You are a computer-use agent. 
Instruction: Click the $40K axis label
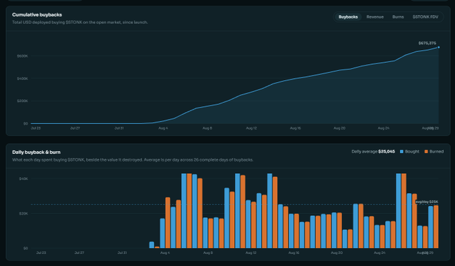tap(23, 179)
